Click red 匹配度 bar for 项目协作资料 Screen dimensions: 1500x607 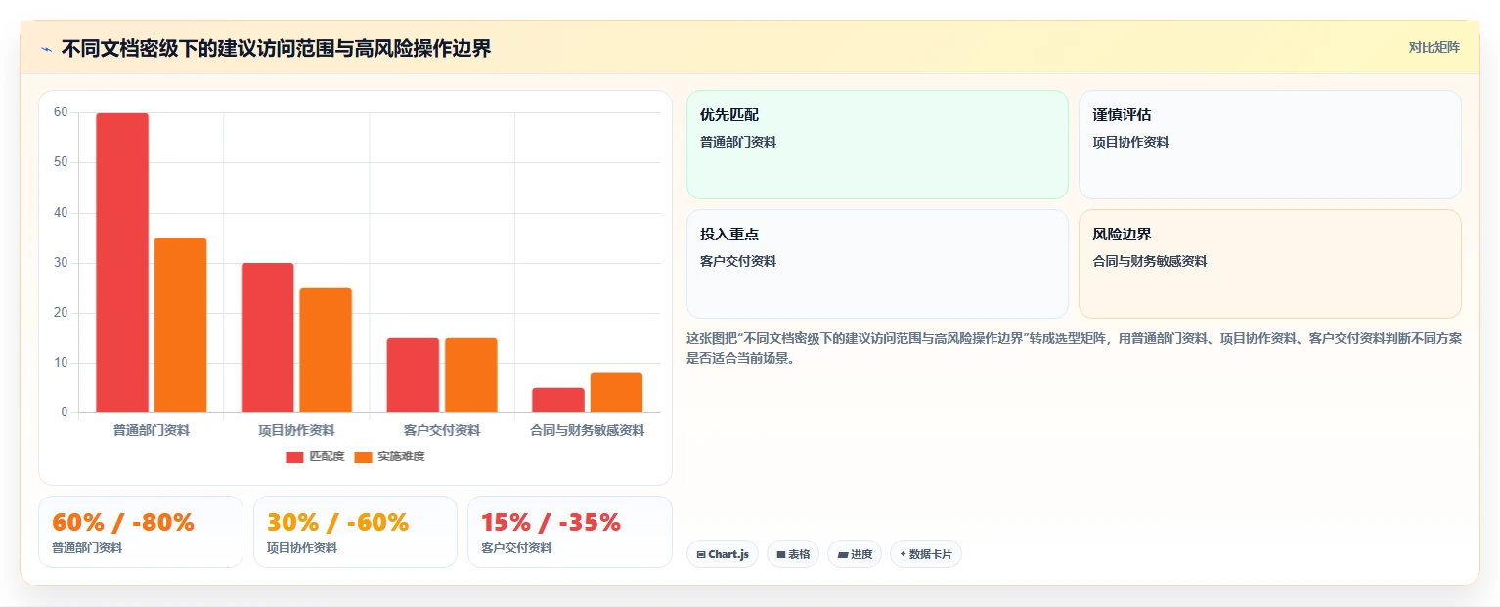click(x=267, y=338)
